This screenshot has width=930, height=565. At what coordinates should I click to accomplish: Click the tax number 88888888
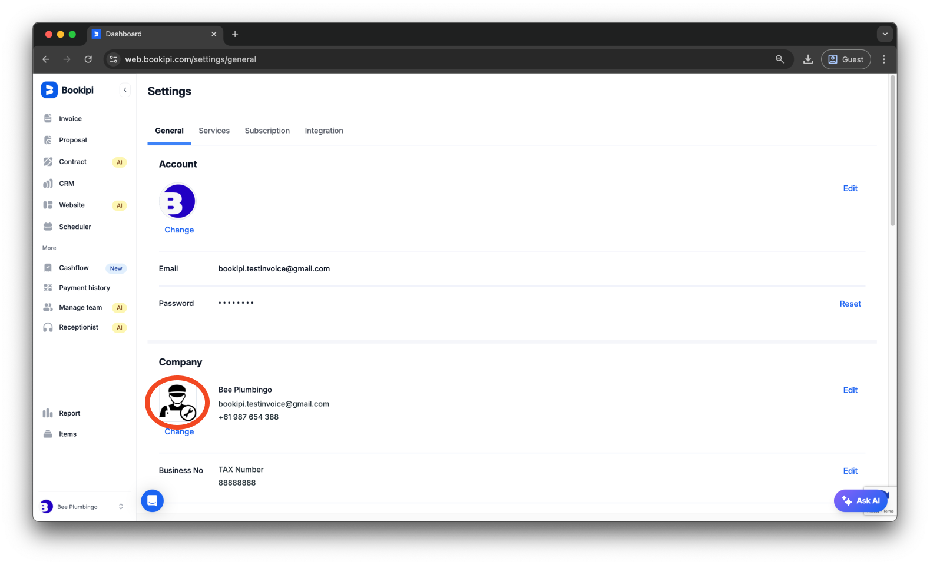point(237,483)
